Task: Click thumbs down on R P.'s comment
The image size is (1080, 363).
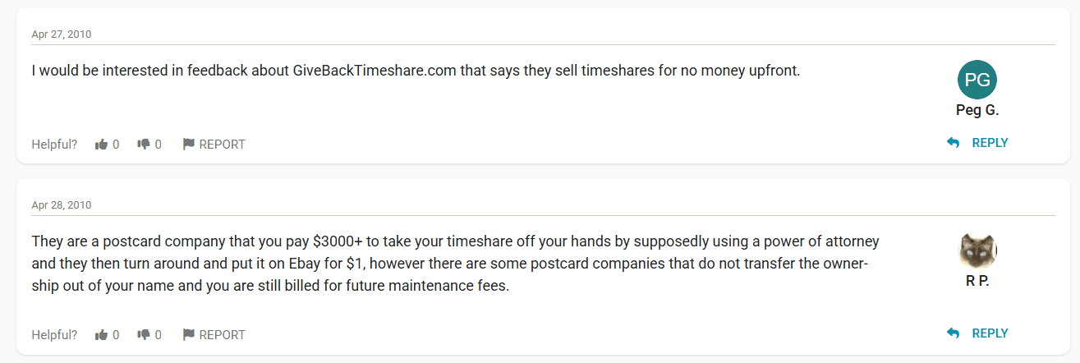Action: coord(144,335)
